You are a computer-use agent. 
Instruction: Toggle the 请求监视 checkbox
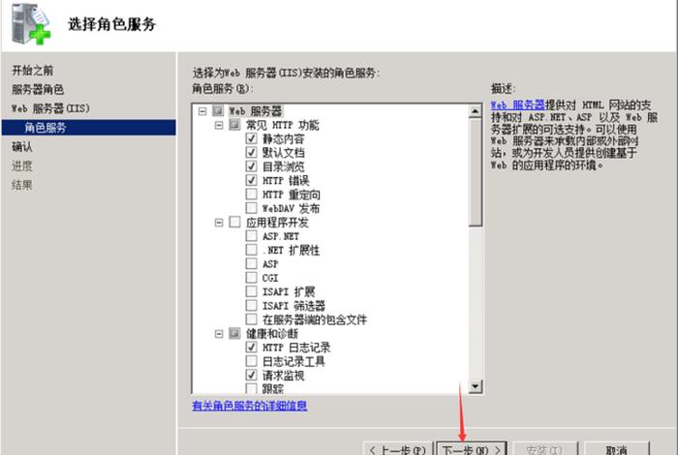tap(251, 375)
